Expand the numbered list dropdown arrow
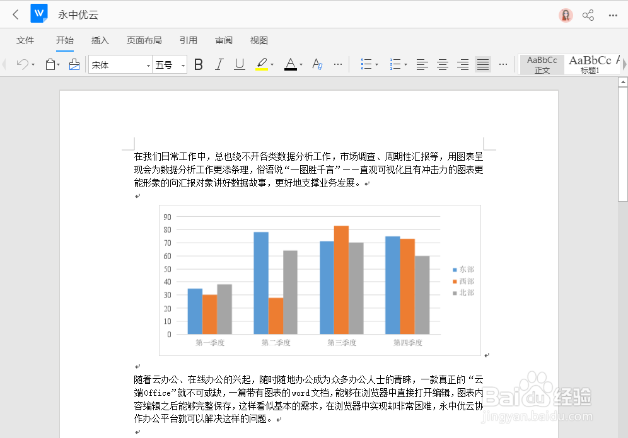The width and height of the screenshot is (628, 438). [x=405, y=64]
